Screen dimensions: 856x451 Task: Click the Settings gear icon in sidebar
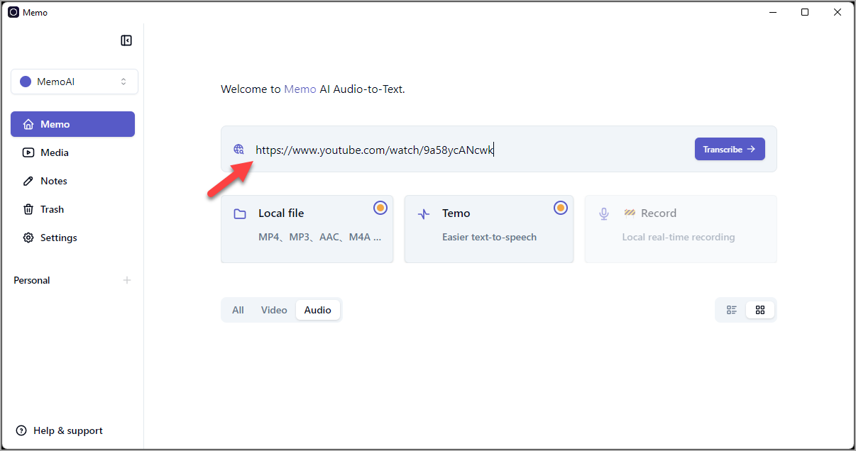pos(28,238)
